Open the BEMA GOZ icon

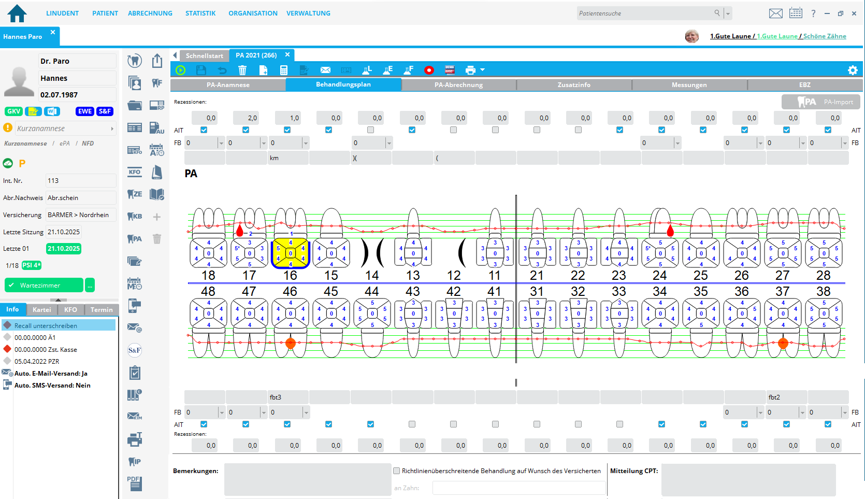450,70
